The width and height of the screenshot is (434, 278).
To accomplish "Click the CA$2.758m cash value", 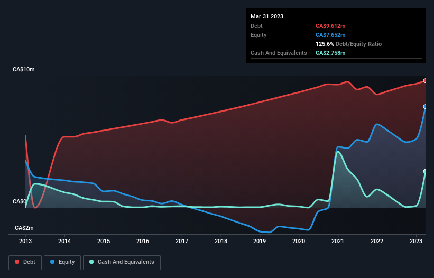I will click(330, 53).
